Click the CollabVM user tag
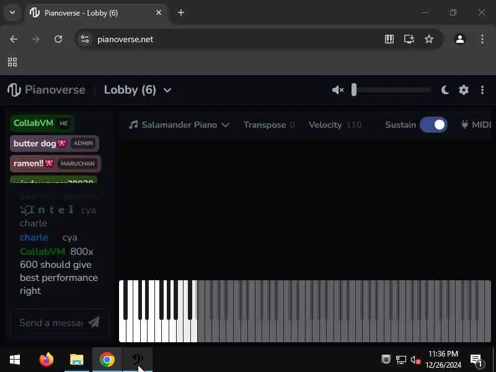Viewport: 496px width, 372px height. 42,123
